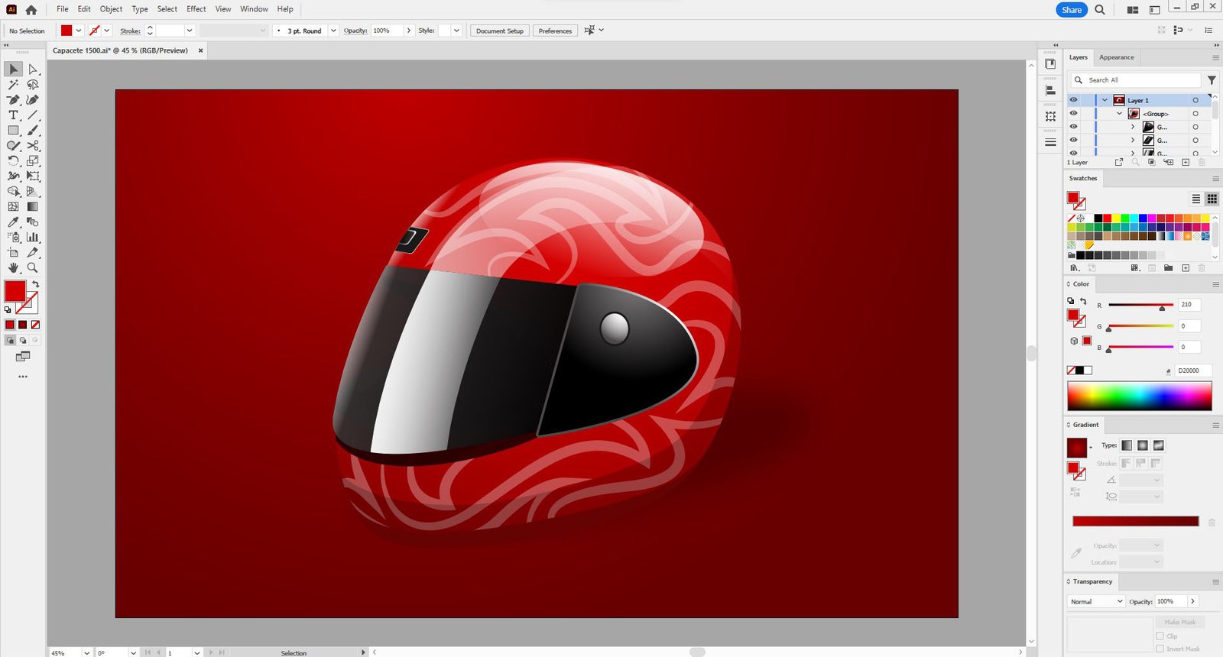
Task: Switch to the Appearance tab
Action: click(x=1117, y=57)
